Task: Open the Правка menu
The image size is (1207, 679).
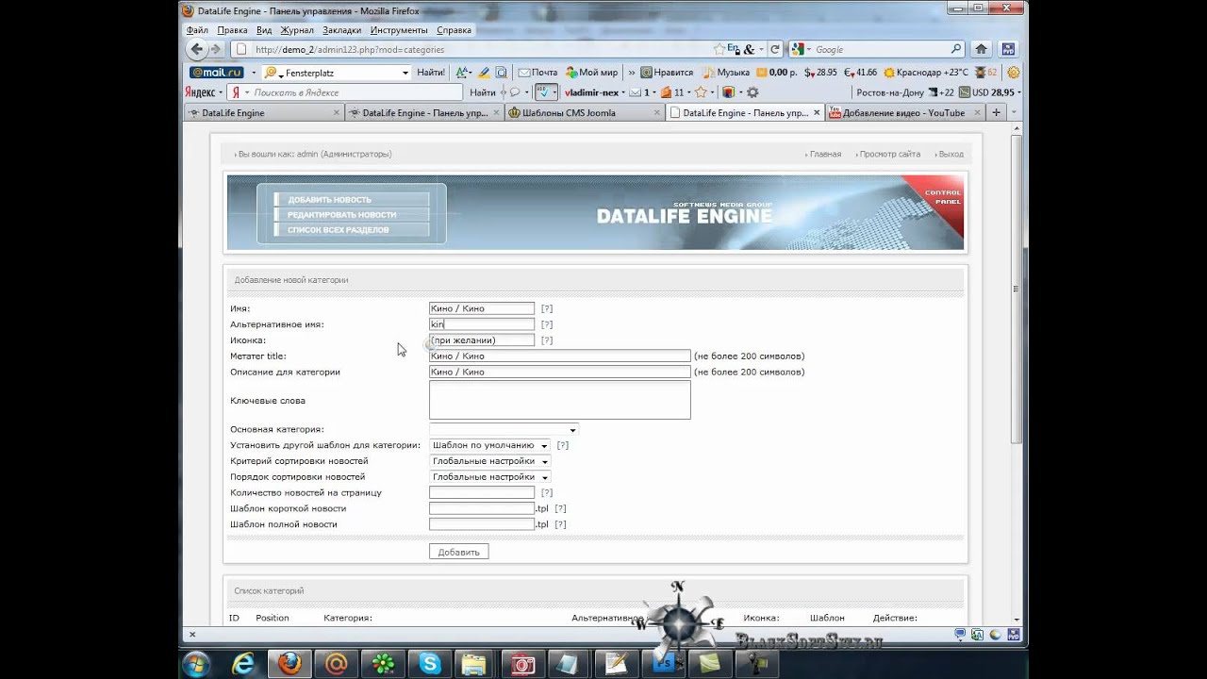Action: click(x=232, y=30)
